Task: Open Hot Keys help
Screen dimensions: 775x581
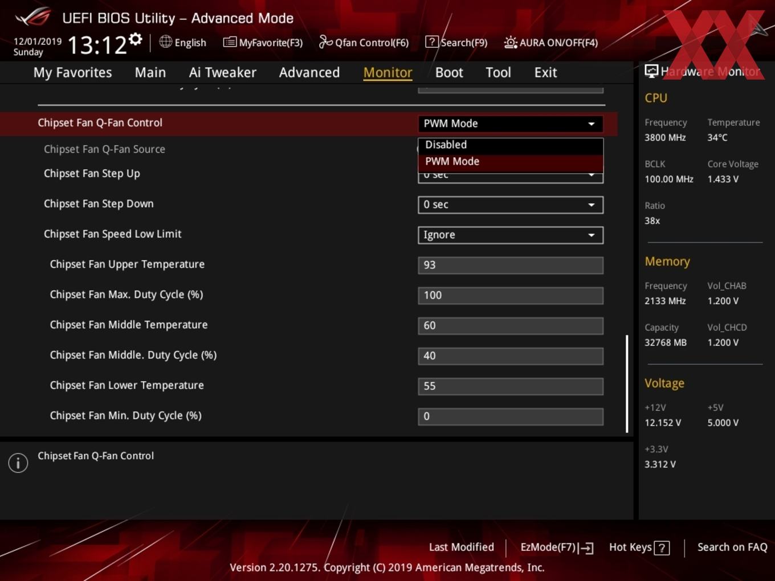Action: (630, 547)
